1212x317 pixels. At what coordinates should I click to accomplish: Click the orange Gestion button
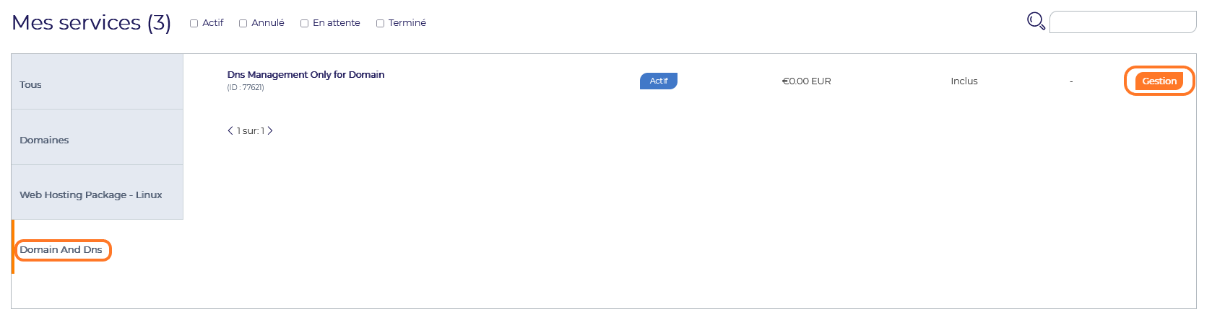point(1159,81)
